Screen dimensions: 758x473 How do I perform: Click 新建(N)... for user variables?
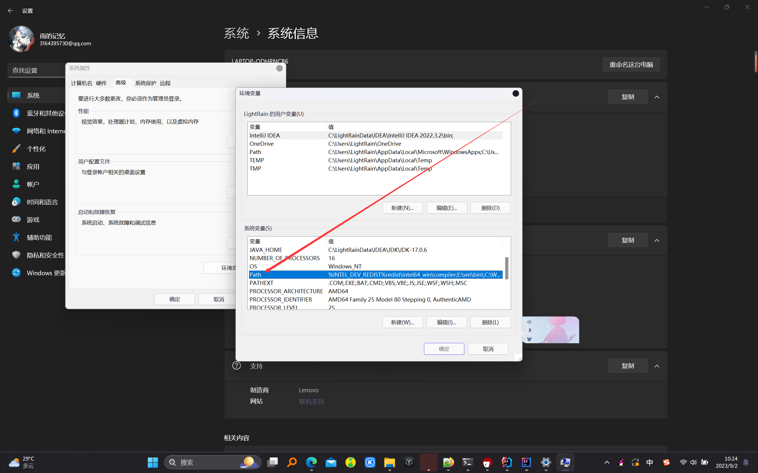pyautogui.click(x=402, y=208)
